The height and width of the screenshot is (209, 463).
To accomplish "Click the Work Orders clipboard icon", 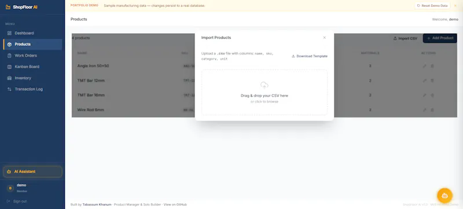I will (9, 56).
